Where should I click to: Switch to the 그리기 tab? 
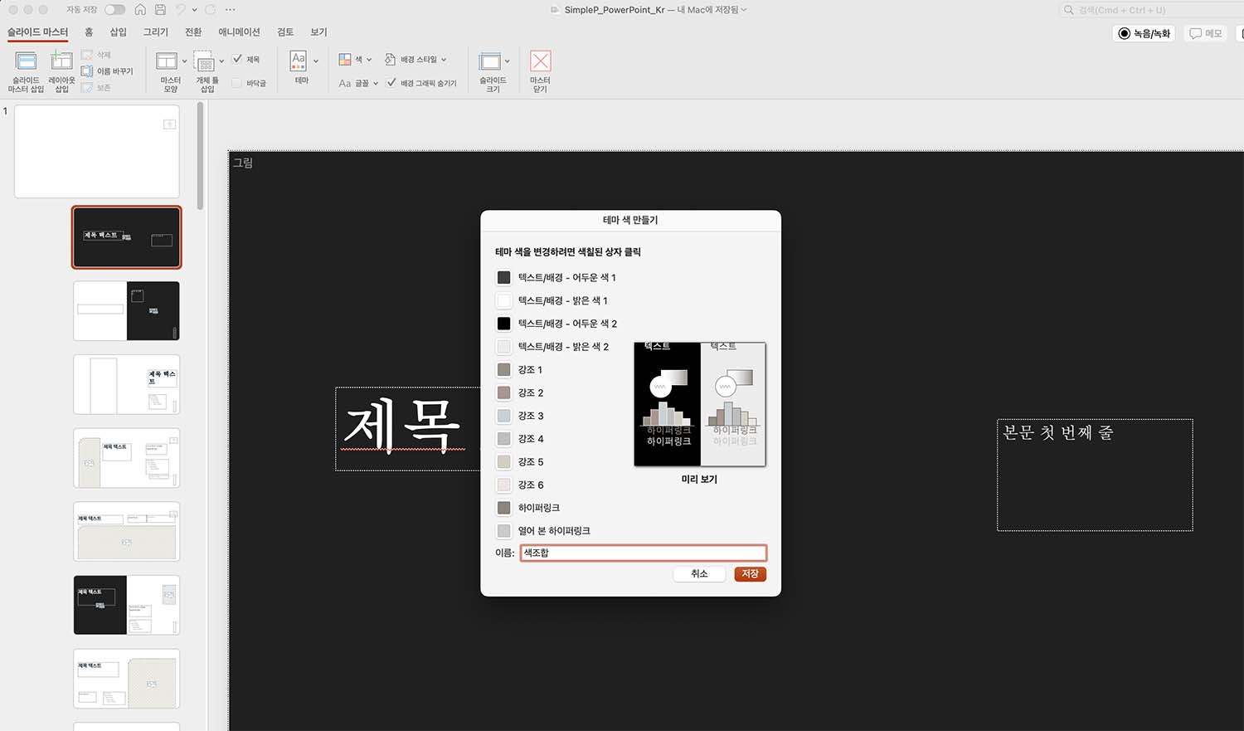[156, 32]
